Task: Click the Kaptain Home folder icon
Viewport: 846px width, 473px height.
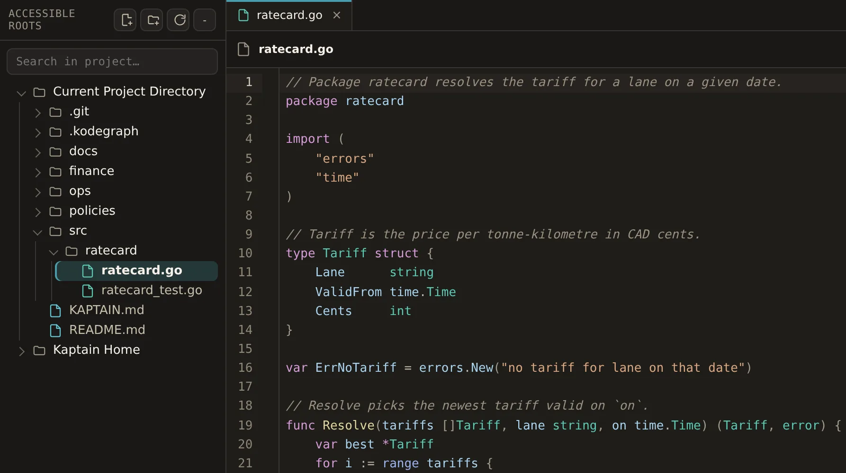Action: [39, 350]
